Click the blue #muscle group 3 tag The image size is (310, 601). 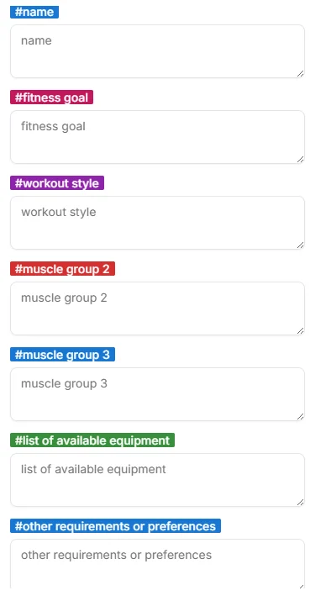[62, 355]
